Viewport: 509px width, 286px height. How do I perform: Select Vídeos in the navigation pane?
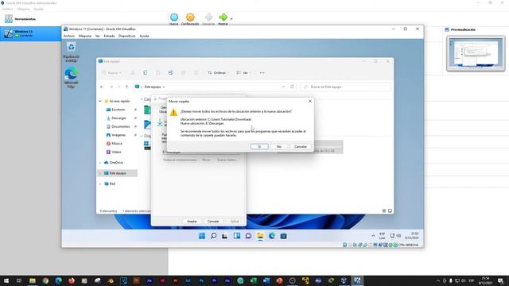point(116,152)
